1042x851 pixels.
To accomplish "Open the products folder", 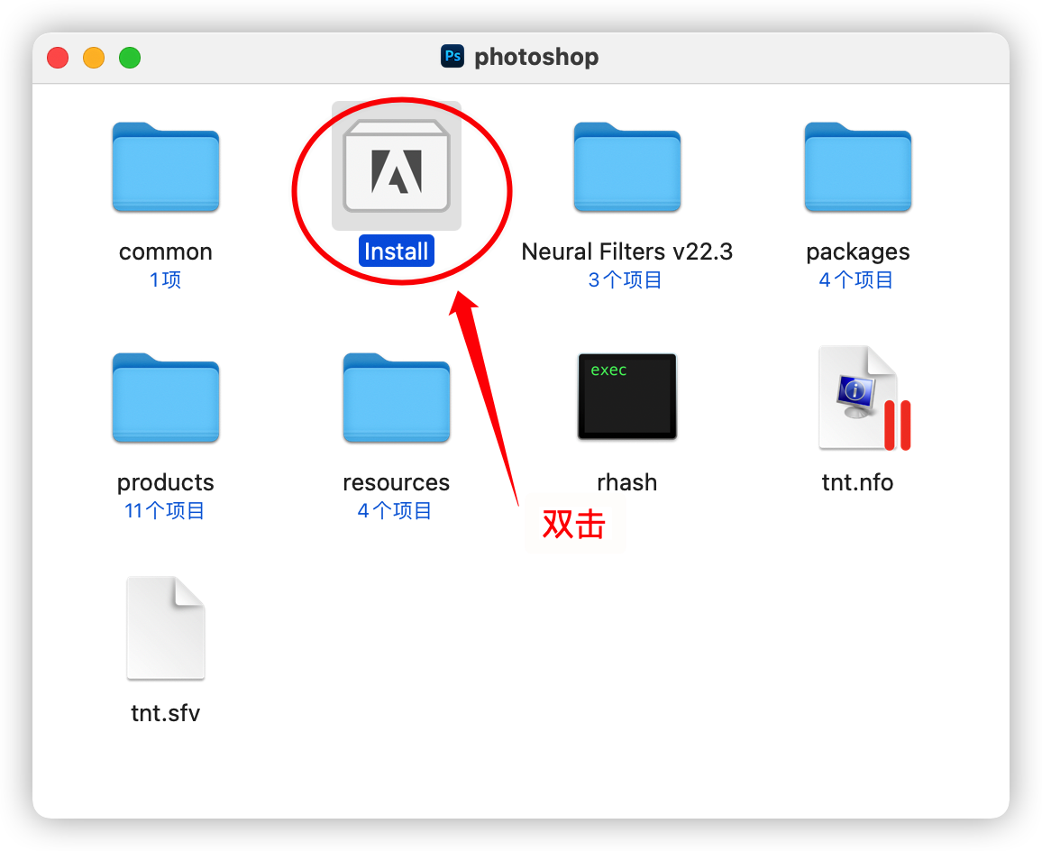I will [x=165, y=398].
